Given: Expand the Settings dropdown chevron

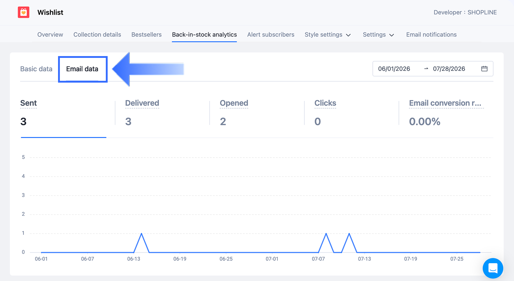Looking at the screenshot, I should [x=392, y=35].
